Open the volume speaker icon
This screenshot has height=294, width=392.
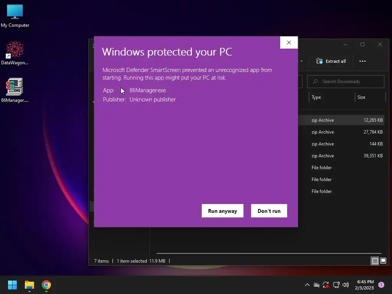(x=346, y=285)
